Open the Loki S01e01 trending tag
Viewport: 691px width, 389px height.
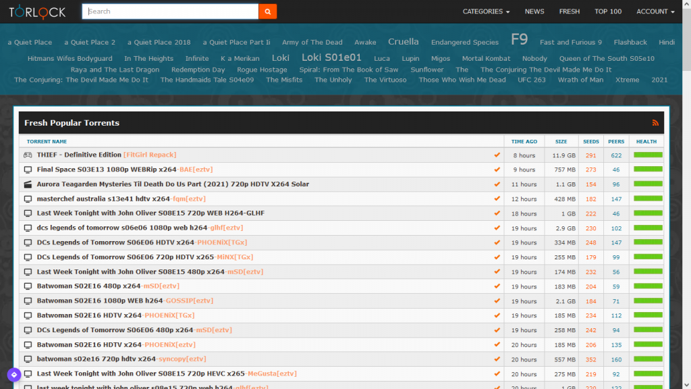pyautogui.click(x=331, y=58)
